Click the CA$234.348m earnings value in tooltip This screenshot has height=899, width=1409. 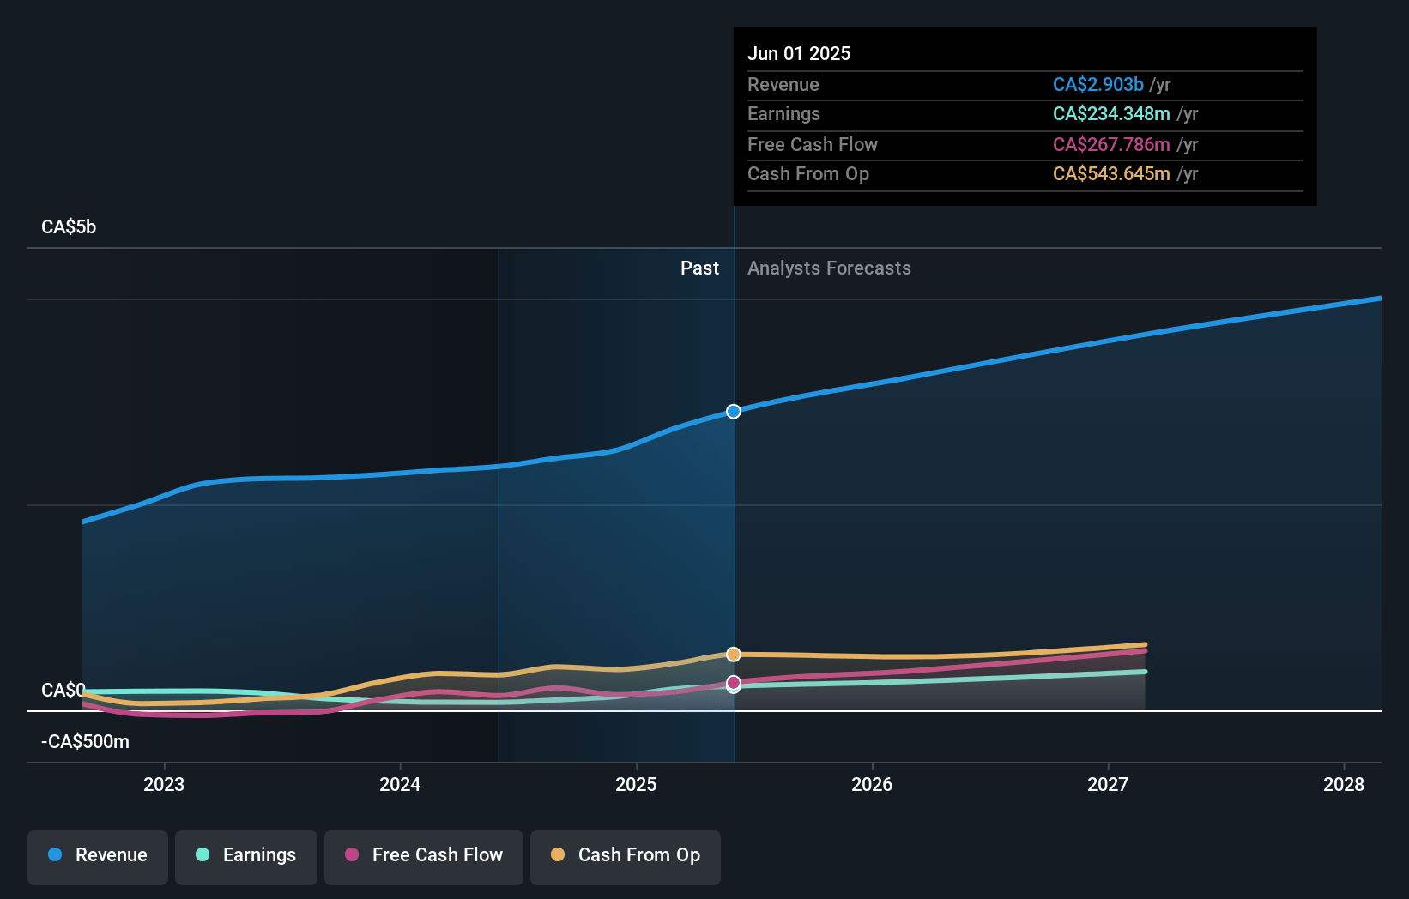1111,114
